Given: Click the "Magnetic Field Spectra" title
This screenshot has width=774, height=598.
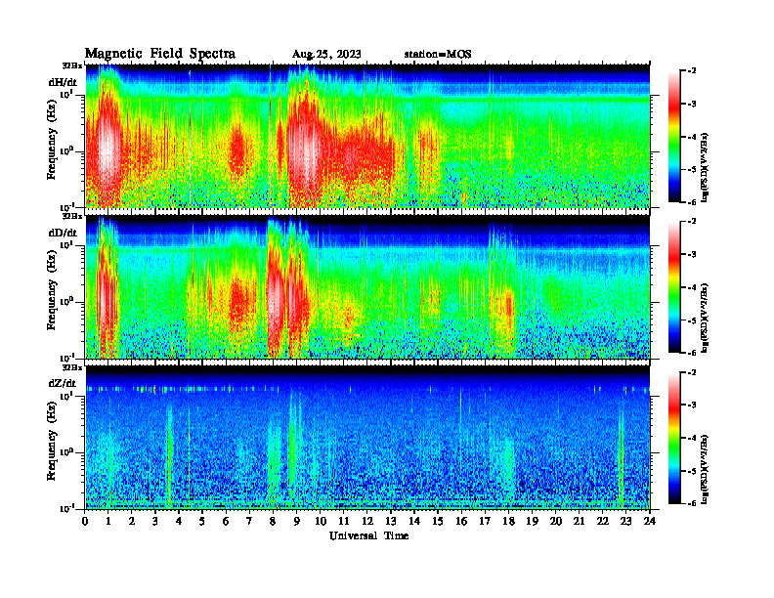Looking at the screenshot, I should (160, 54).
